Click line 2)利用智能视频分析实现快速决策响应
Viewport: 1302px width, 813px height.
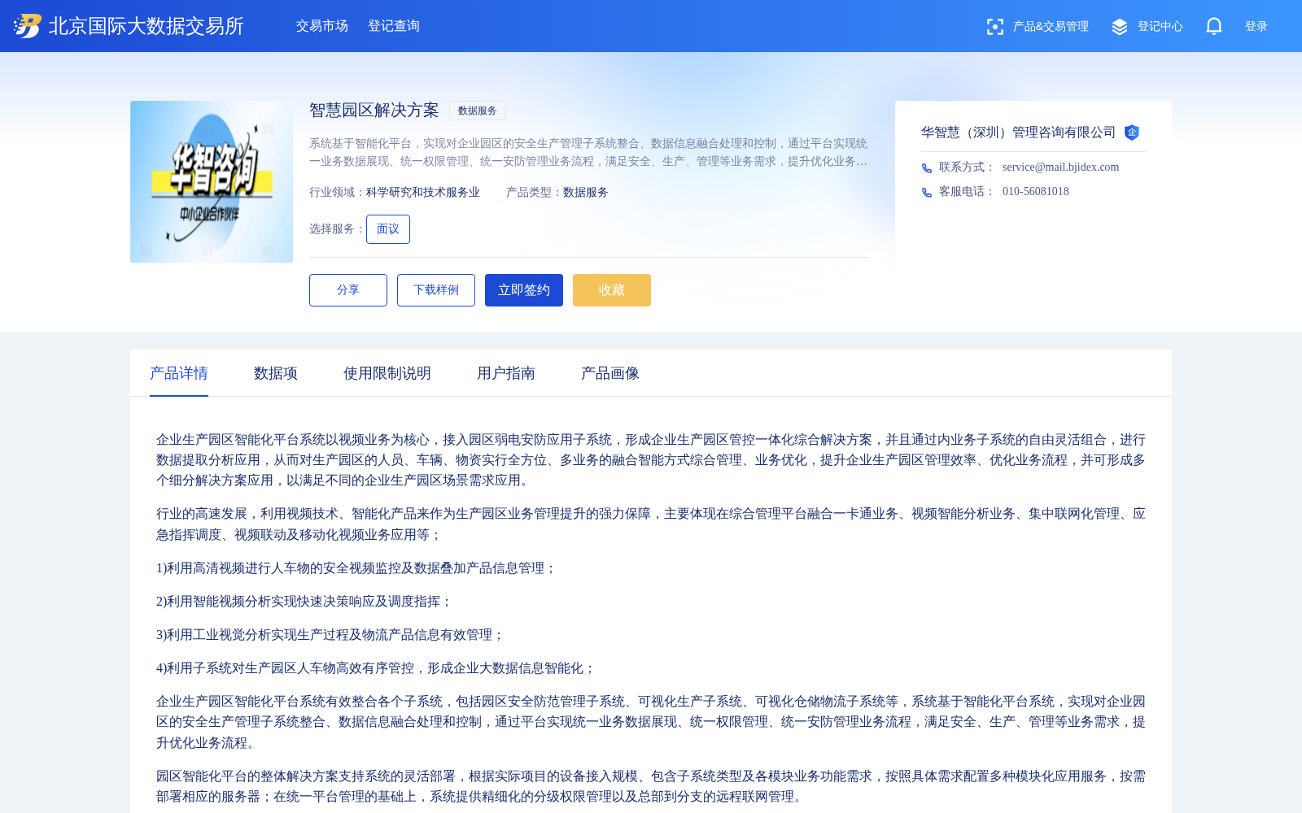point(304,602)
